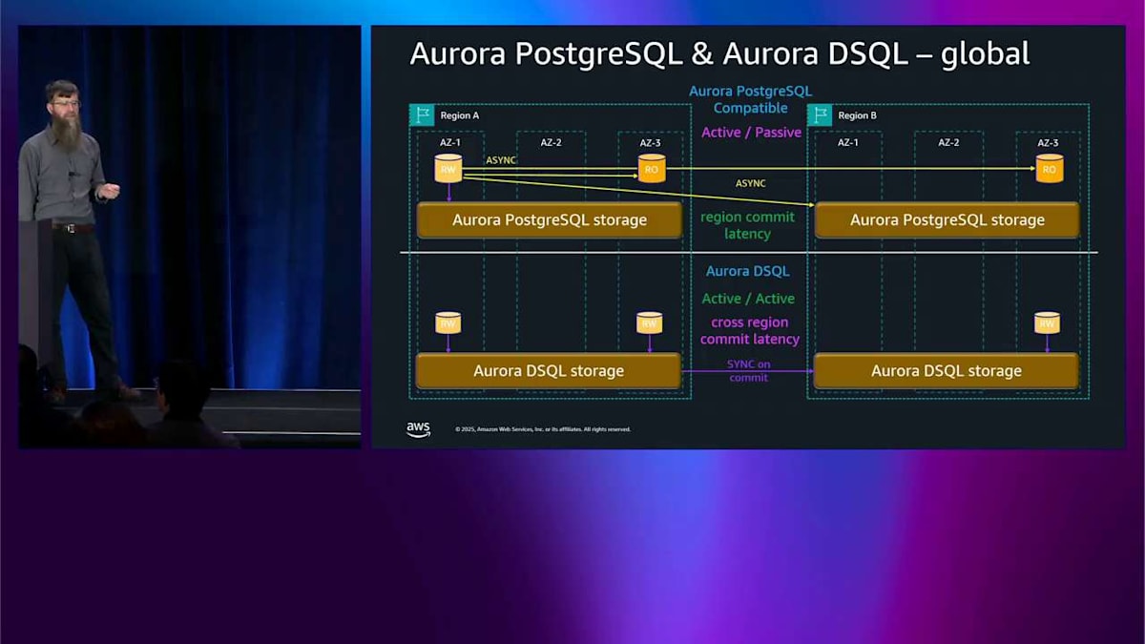The image size is (1145, 644).
Task: Click the blue 'Aurora DSQL' heading text
Action: 748,271
